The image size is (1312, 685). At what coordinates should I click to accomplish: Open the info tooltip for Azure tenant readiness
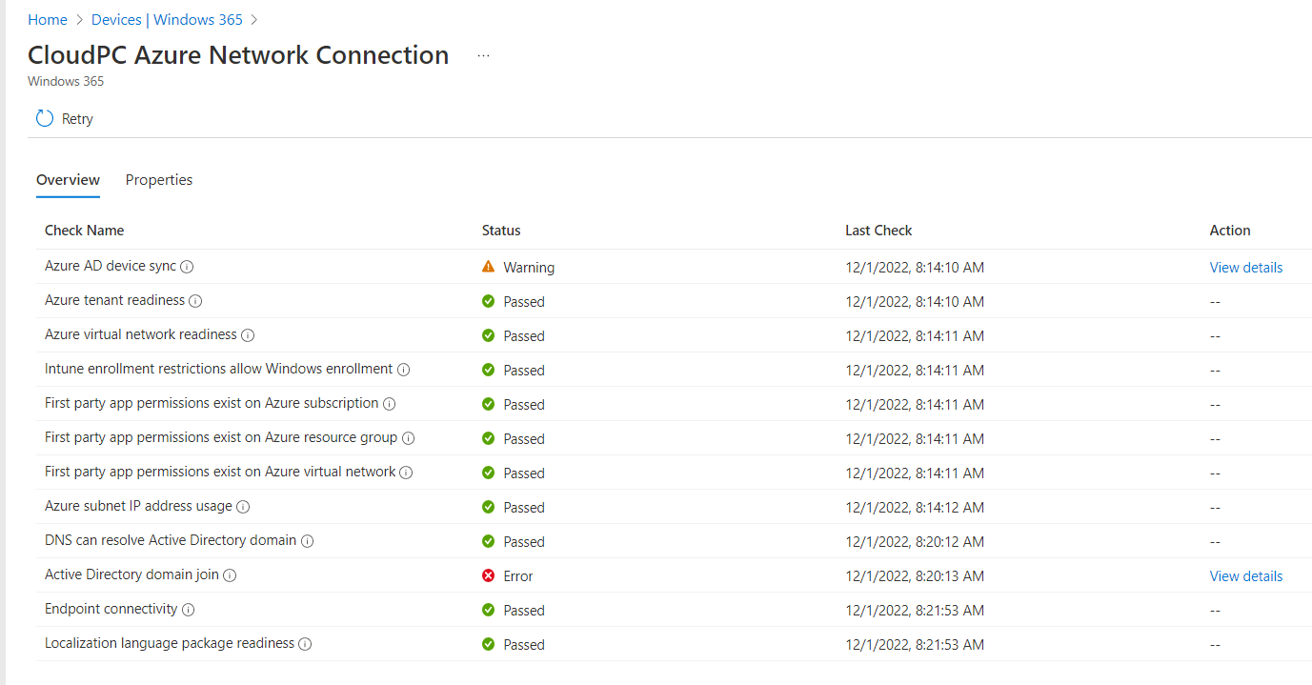pyautogui.click(x=196, y=301)
